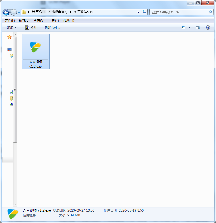Open the address bar history dropdown arrow
The width and height of the screenshot is (216, 223).
138,12
